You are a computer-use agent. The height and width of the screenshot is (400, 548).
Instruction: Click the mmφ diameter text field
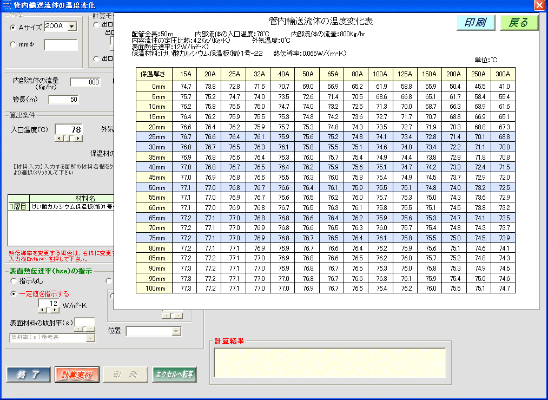pos(61,45)
